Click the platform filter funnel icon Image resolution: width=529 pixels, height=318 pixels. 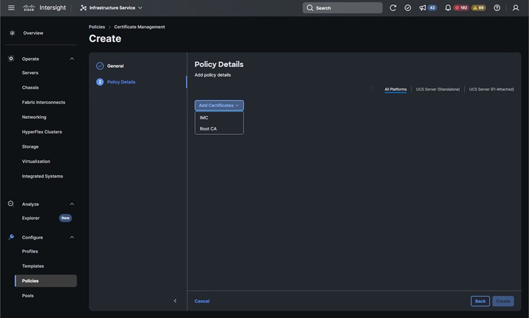(x=372, y=89)
